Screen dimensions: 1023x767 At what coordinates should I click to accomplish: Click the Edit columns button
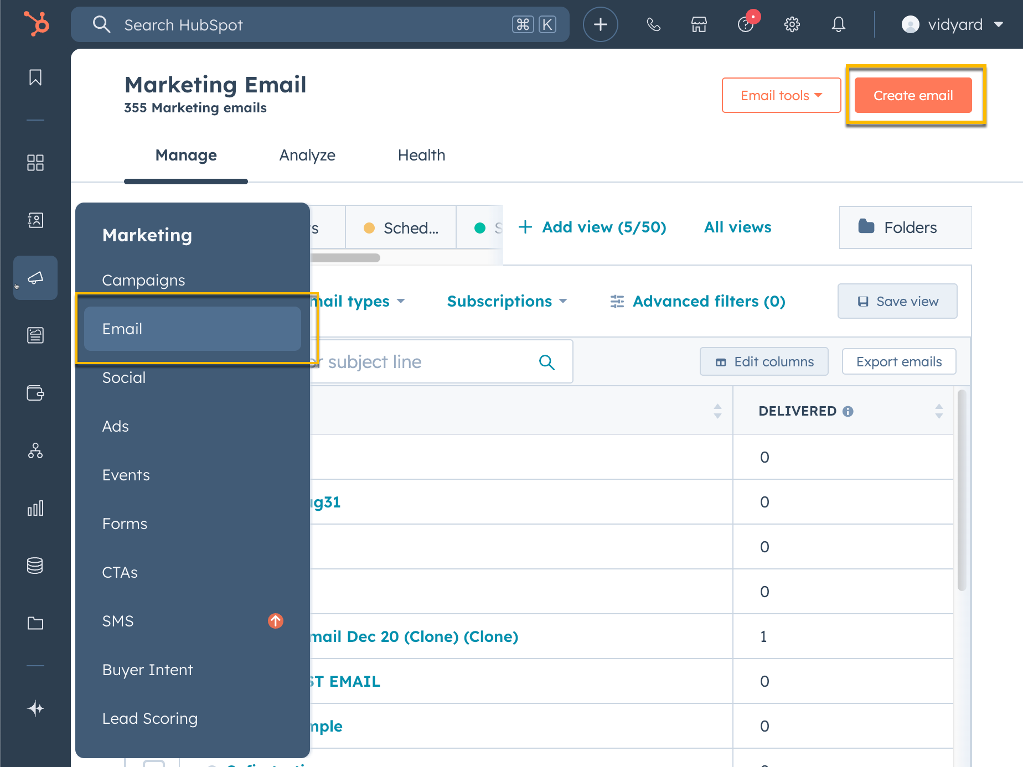click(x=764, y=361)
